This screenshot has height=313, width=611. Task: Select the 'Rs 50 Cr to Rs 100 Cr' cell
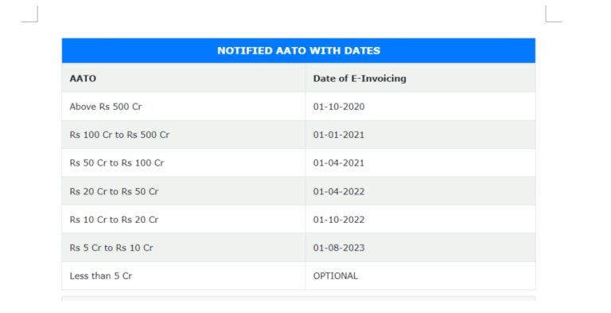(x=183, y=162)
